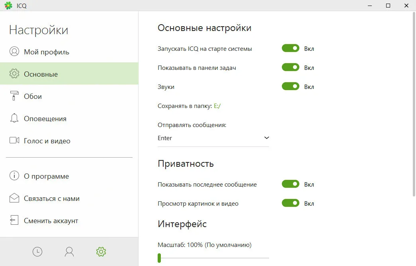Disable Просмотр картинок и видео switch
Screen dimensions: 416x266
click(291, 203)
